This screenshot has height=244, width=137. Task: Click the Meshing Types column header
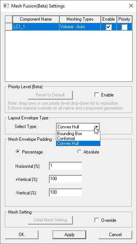[80, 19]
